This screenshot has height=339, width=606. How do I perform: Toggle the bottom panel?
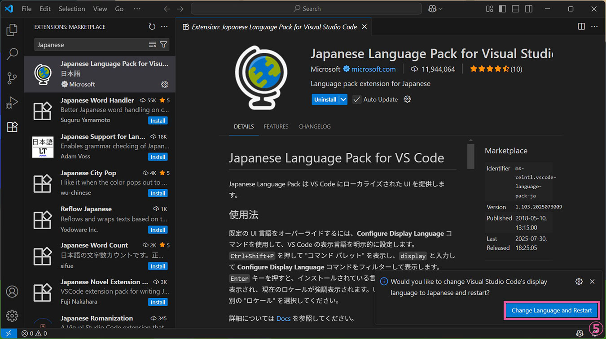515,9
